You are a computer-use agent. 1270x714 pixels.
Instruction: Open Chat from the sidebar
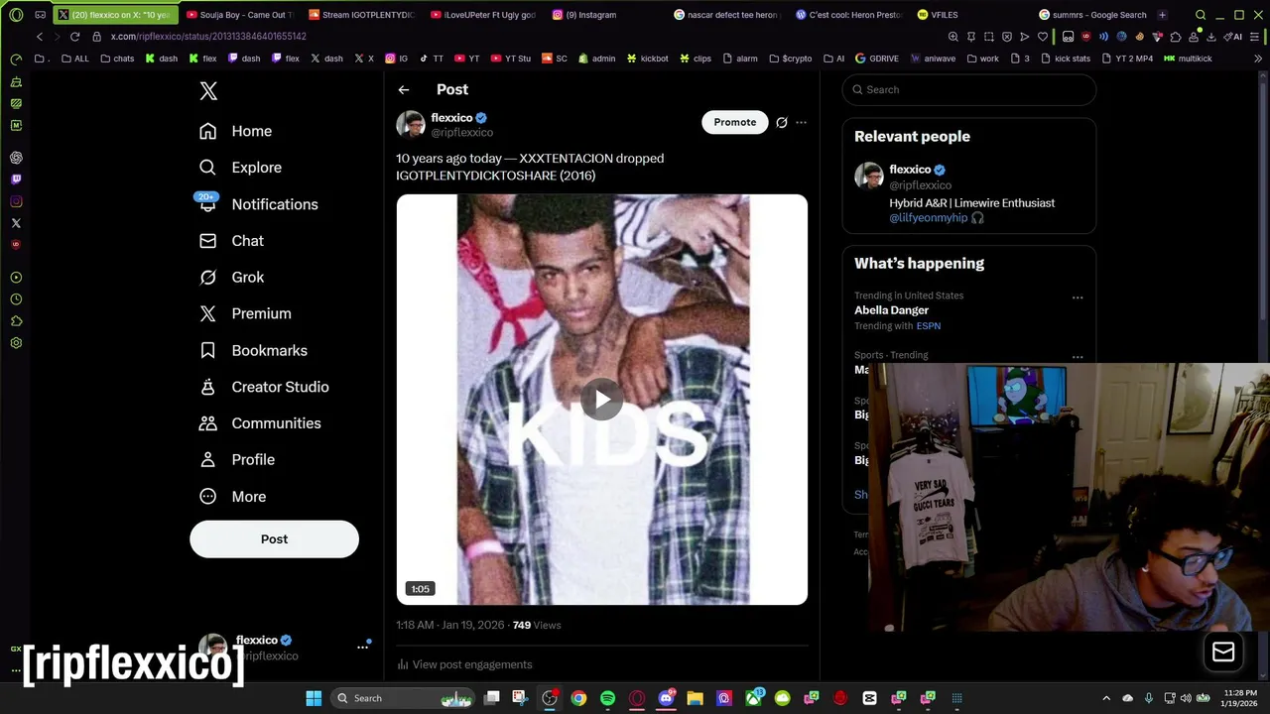(231, 241)
